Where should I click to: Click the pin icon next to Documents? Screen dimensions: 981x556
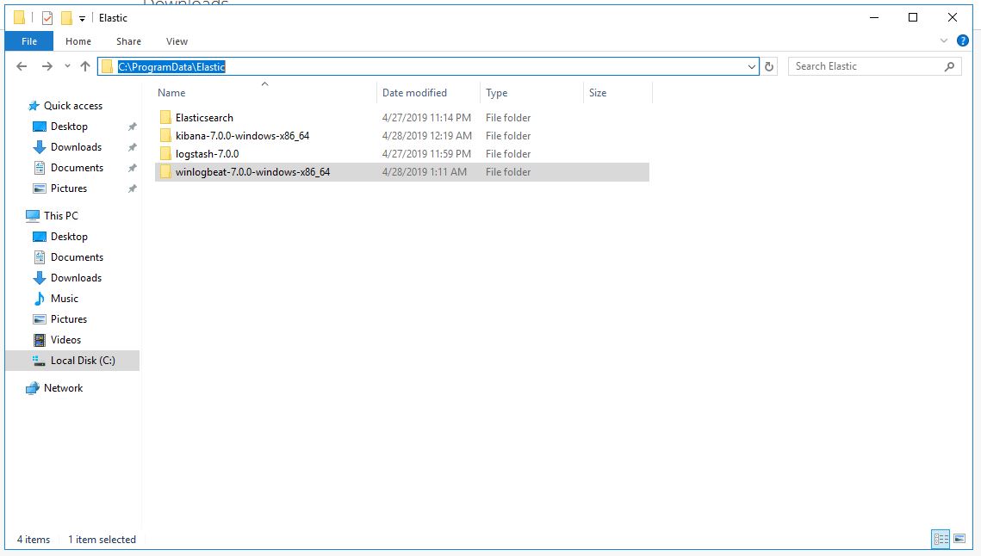[x=132, y=168]
